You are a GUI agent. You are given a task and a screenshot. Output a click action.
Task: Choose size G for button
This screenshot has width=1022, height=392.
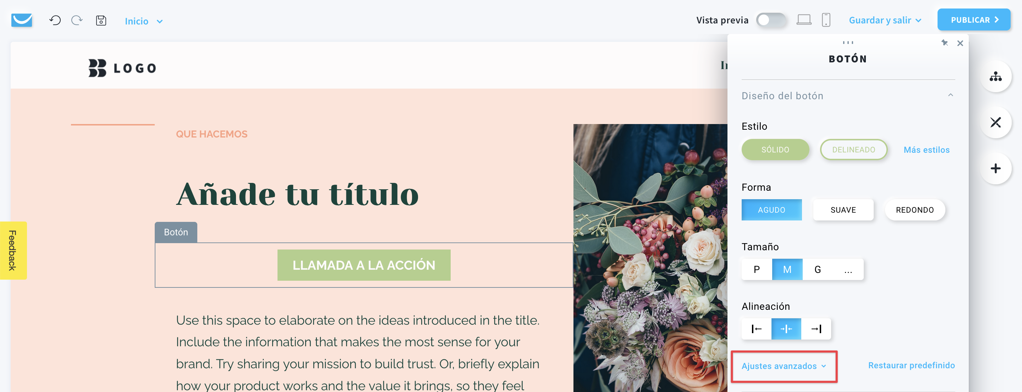pyautogui.click(x=818, y=269)
